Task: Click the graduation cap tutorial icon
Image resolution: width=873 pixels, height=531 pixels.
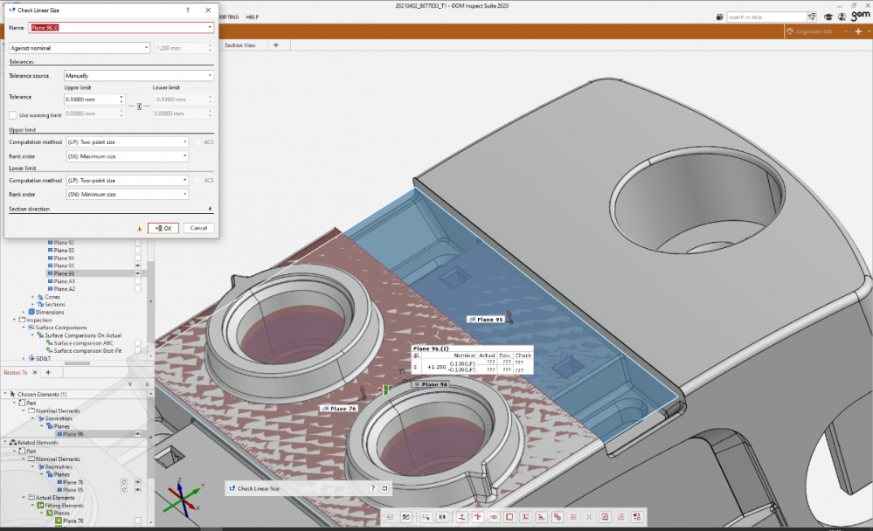Action: pos(829,17)
